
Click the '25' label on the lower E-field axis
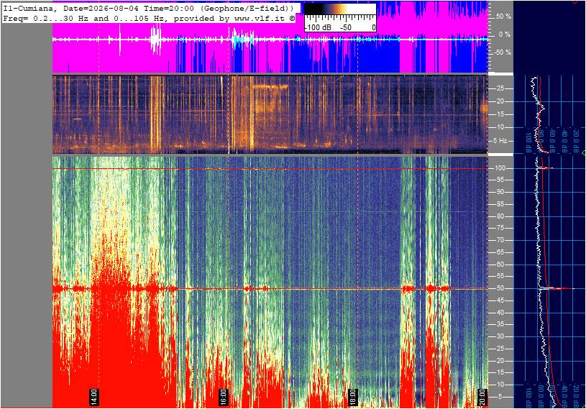point(499,349)
